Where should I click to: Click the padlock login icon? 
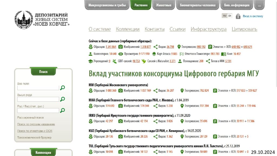(238, 16)
